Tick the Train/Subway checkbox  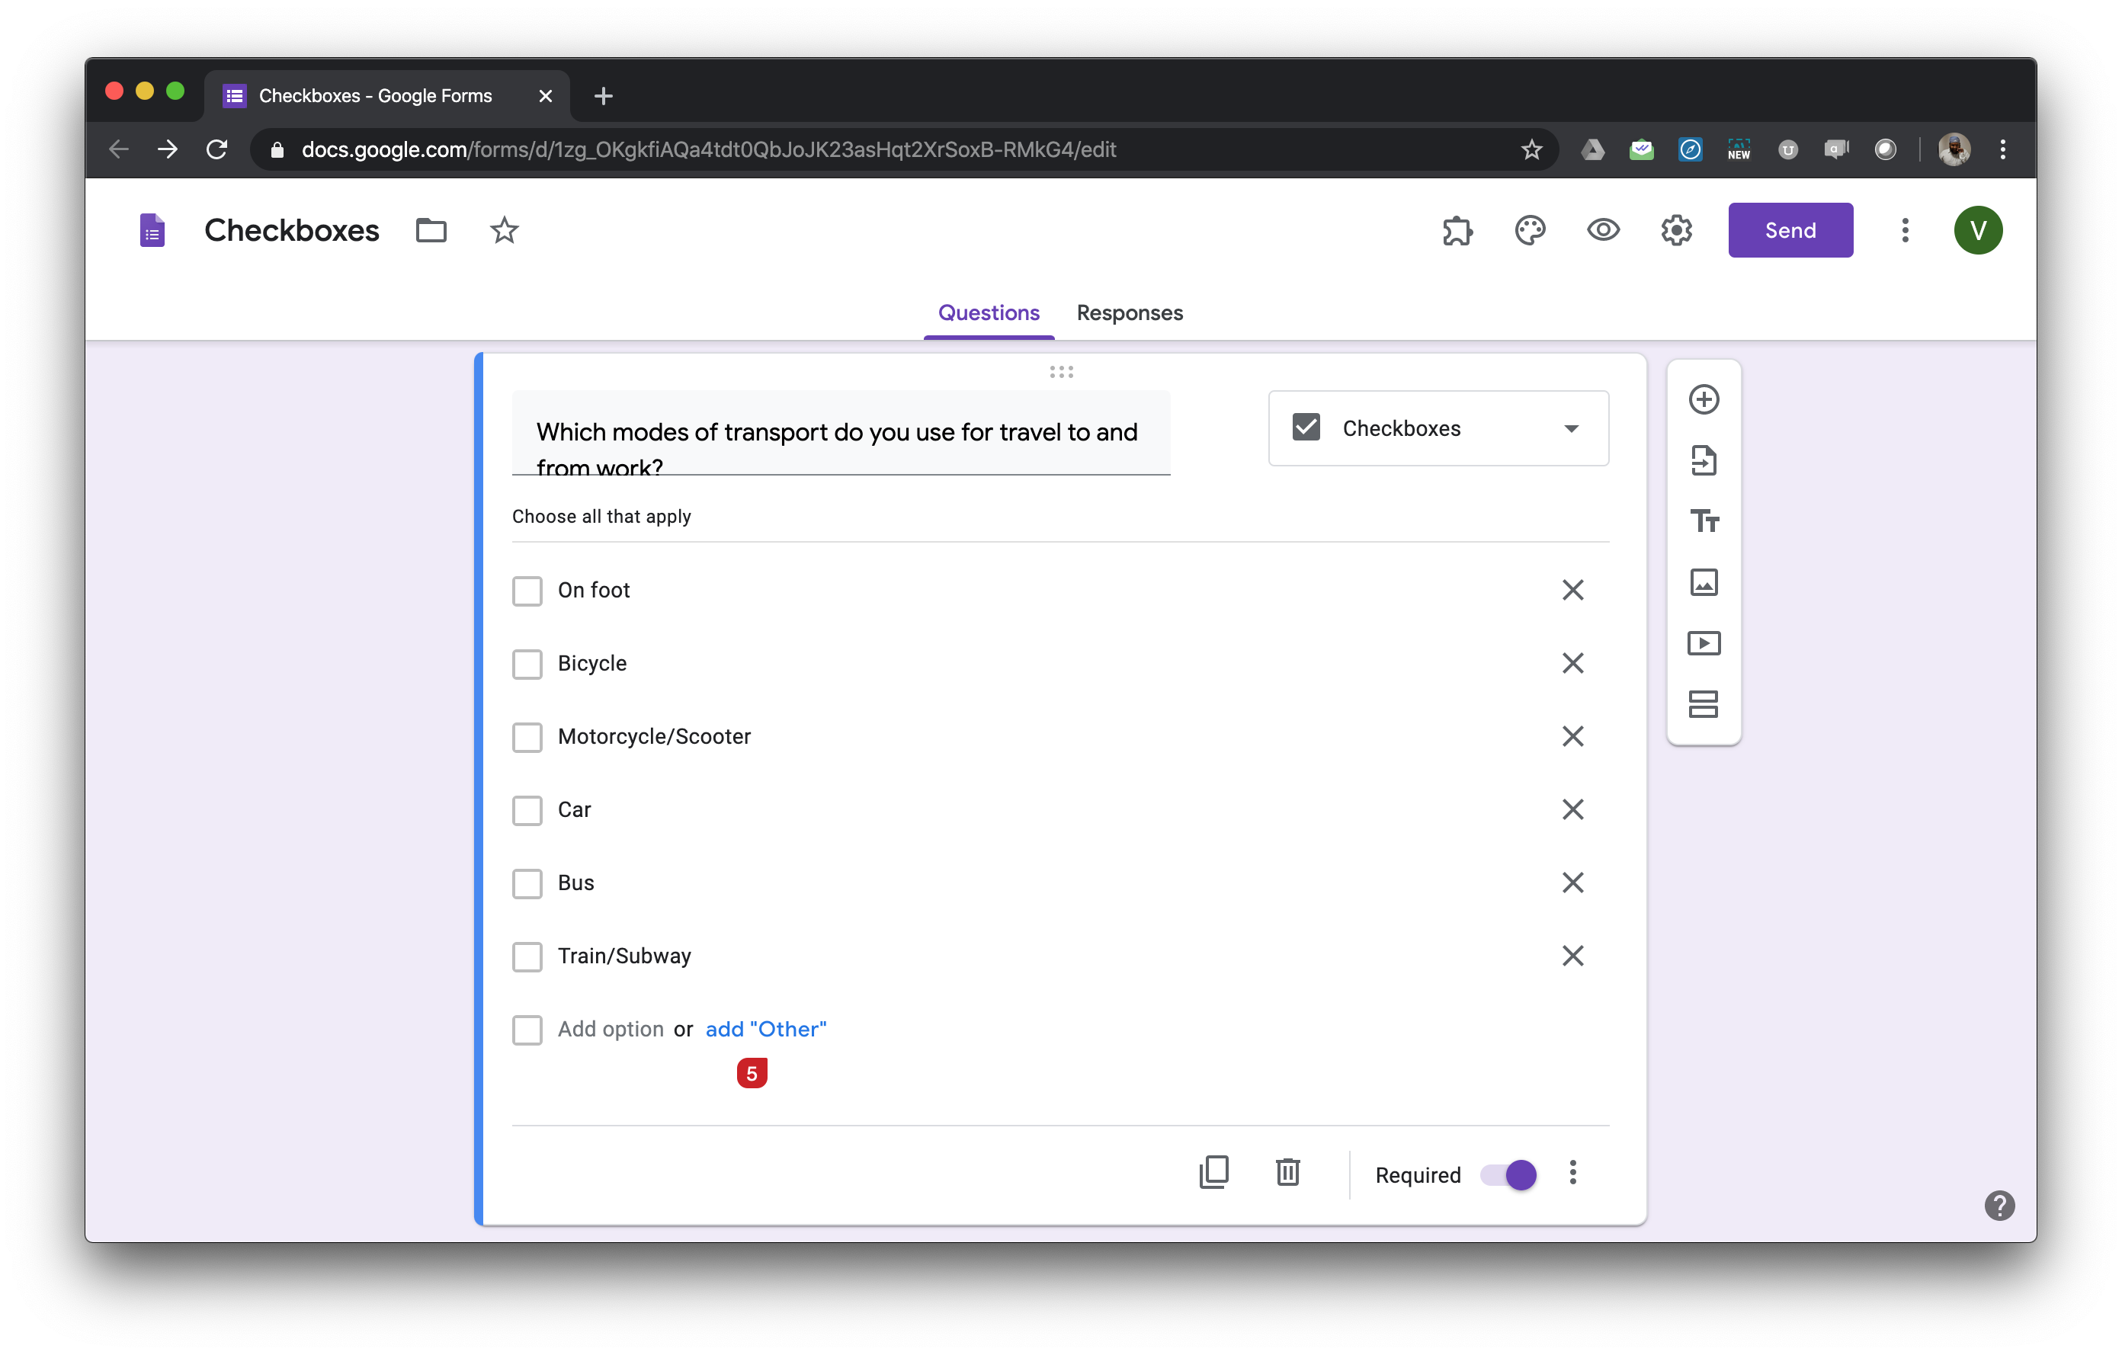point(527,956)
